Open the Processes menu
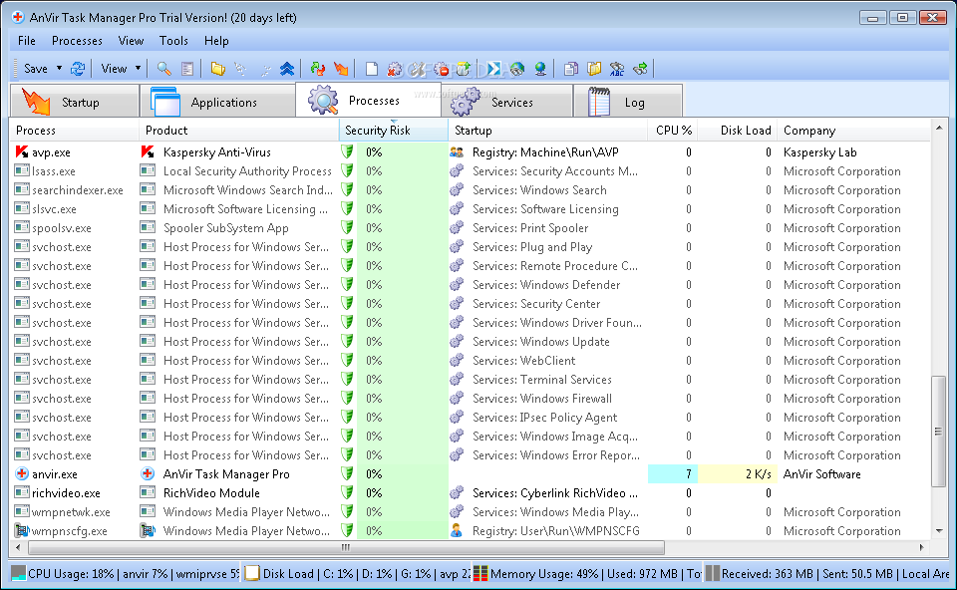 77,41
